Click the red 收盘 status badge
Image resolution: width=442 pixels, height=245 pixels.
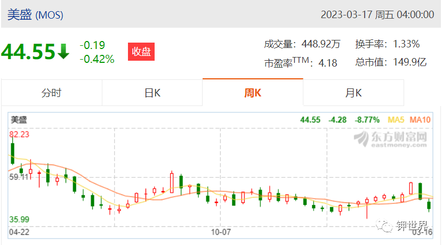click(141, 52)
